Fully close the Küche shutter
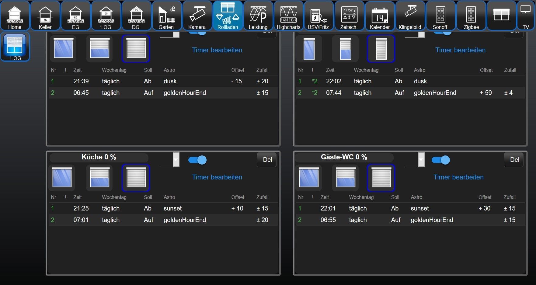This screenshot has width=536, height=285. click(x=136, y=178)
